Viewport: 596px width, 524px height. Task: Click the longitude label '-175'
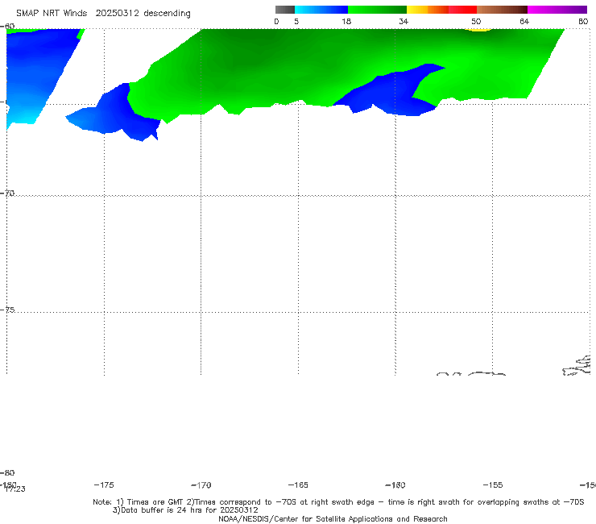(104, 484)
